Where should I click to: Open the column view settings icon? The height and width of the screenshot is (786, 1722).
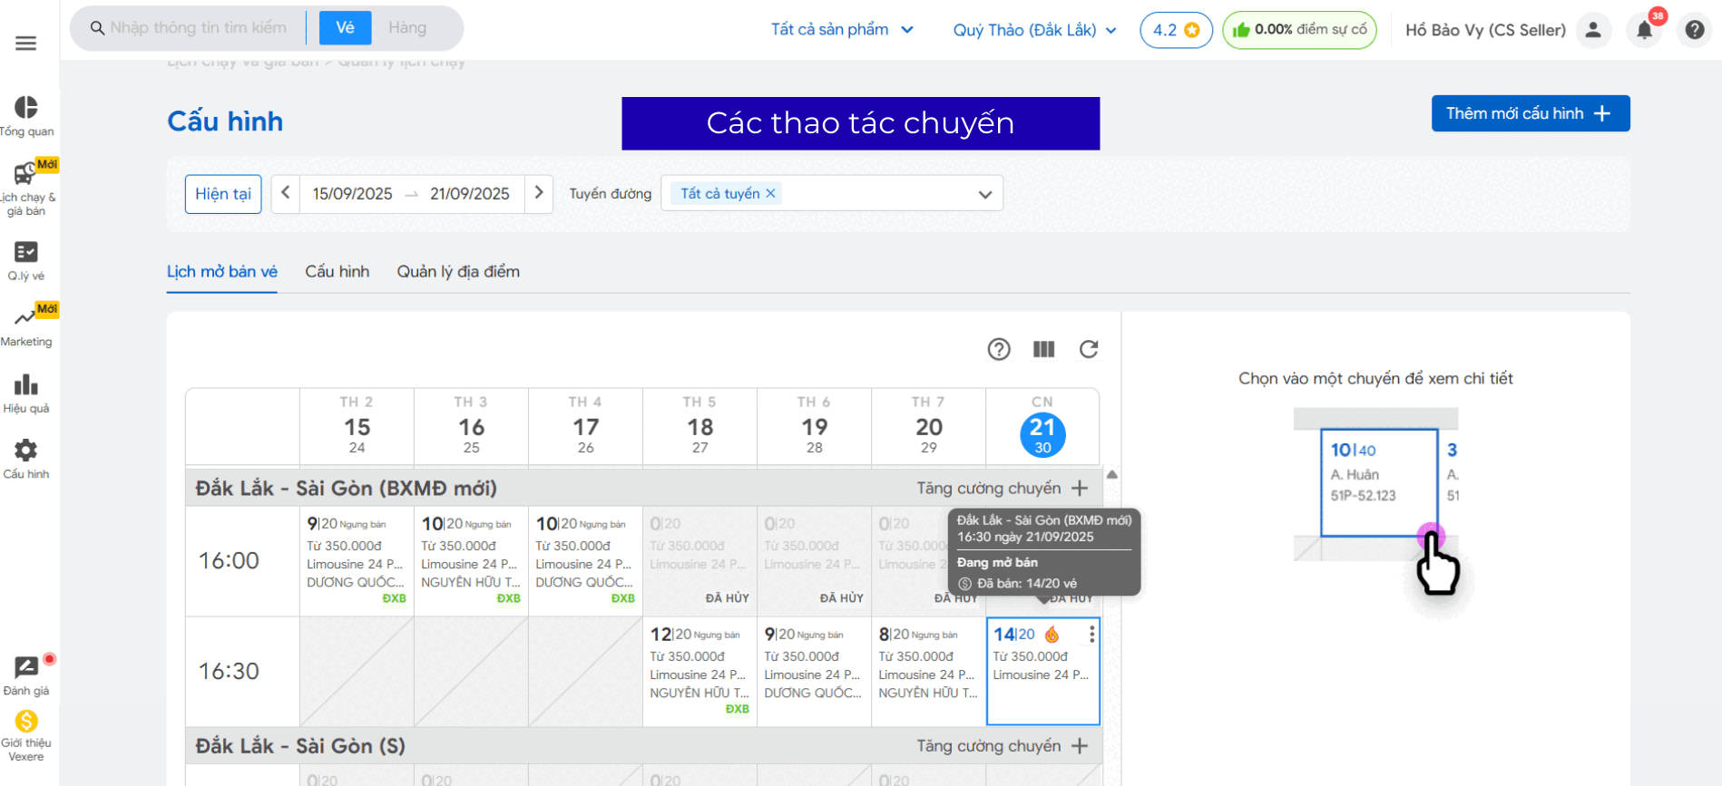pyautogui.click(x=1043, y=349)
